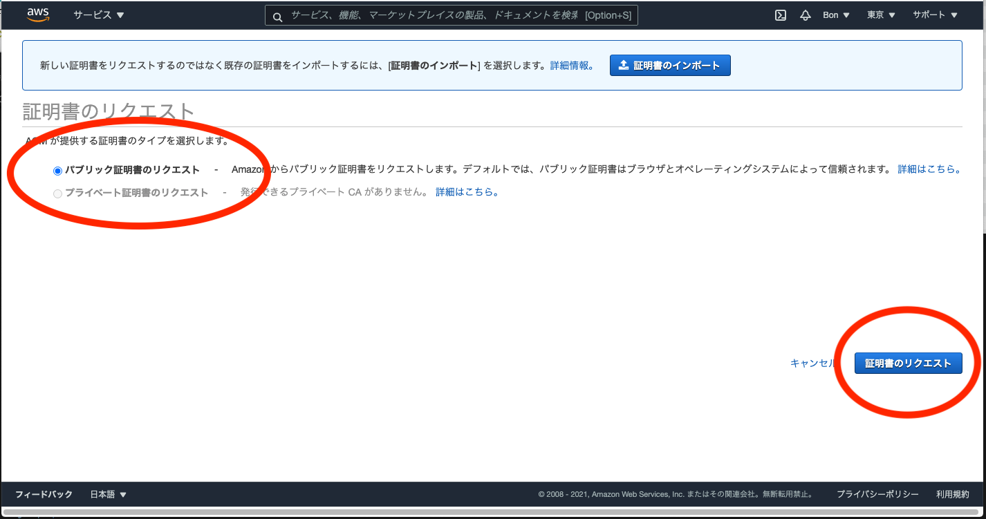This screenshot has height=519, width=986.
Task: Click the search magnifier icon
Action: pyautogui.click(x=277, y=15)
